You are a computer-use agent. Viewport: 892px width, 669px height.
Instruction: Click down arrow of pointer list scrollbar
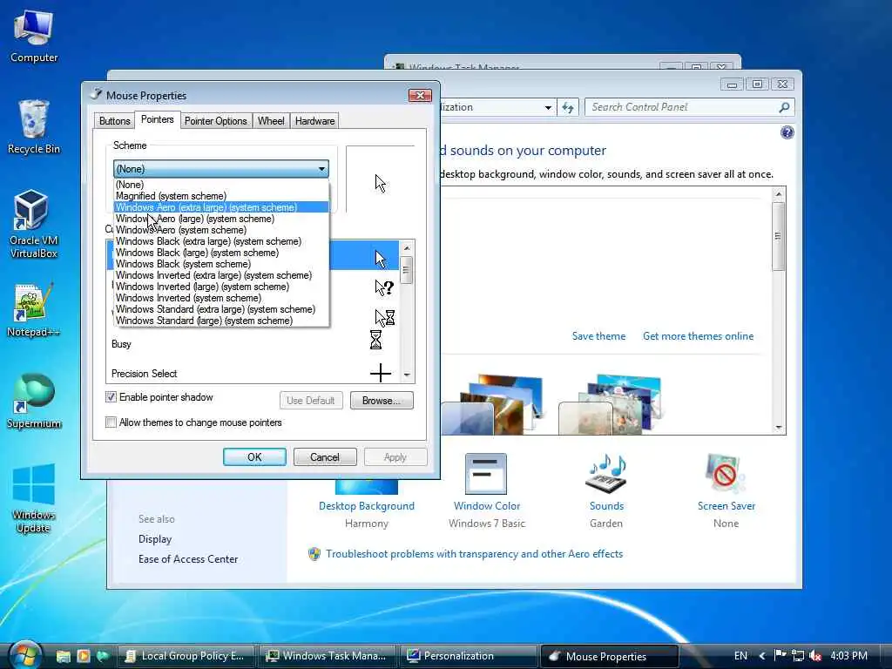pyautogui.click(x=406, y=375)
